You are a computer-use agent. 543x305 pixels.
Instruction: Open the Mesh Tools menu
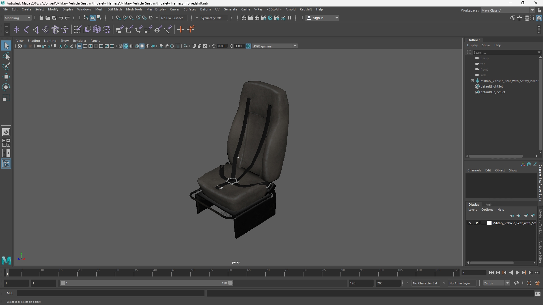pos(134,9)
